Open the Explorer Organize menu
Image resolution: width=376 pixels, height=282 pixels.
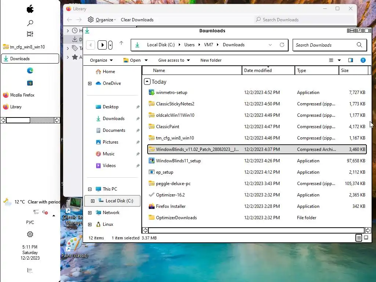click(101, 60)
